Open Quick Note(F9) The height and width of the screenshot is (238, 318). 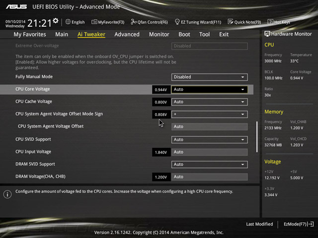coord(244,22)
